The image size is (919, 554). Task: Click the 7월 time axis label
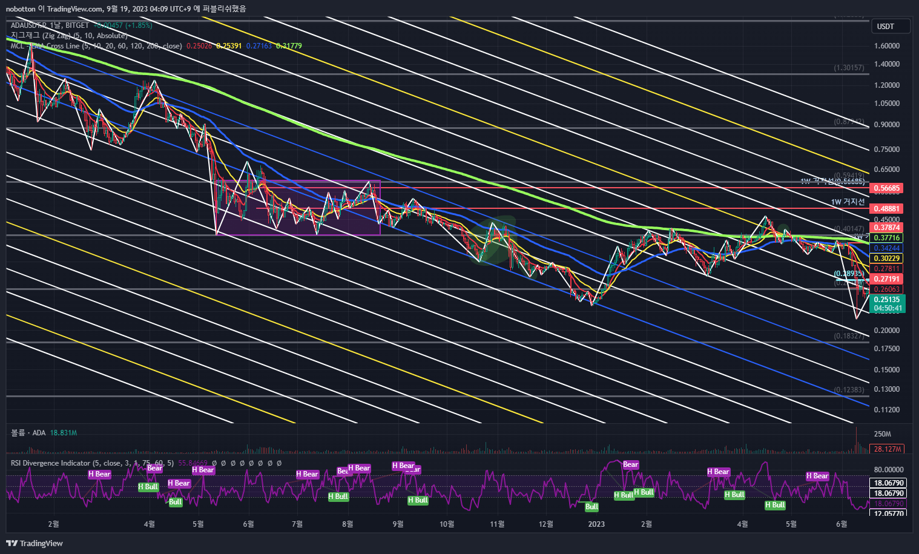[x=297, y=524]
